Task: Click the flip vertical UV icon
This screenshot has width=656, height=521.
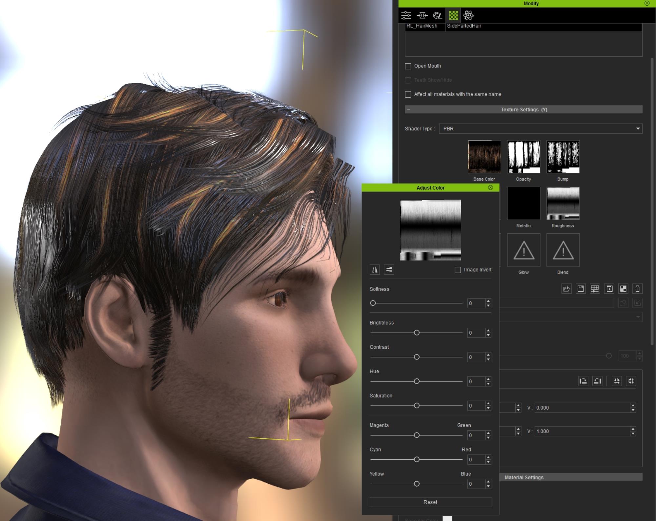Action: (631, 381)
